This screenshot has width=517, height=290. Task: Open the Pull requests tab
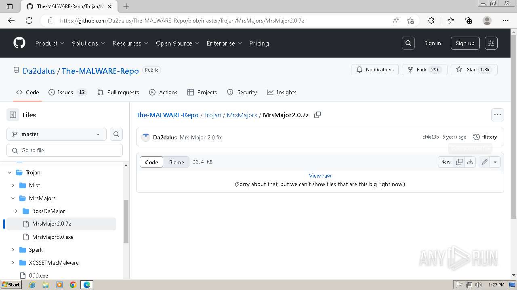click(118, 92)
